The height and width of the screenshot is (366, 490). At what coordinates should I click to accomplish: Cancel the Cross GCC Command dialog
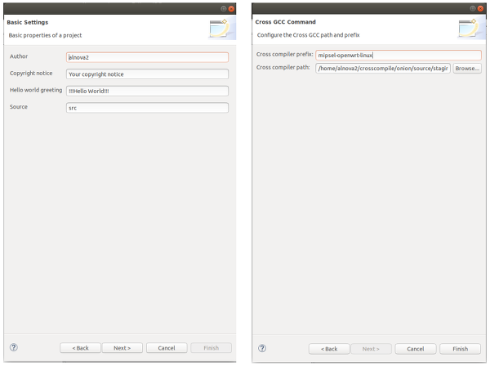[416, 349]
